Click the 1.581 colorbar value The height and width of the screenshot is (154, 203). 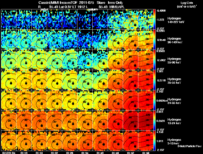160,71
